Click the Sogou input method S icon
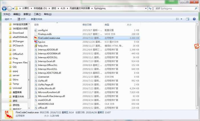This screenshot has width=200, height=121. (197, 46)
